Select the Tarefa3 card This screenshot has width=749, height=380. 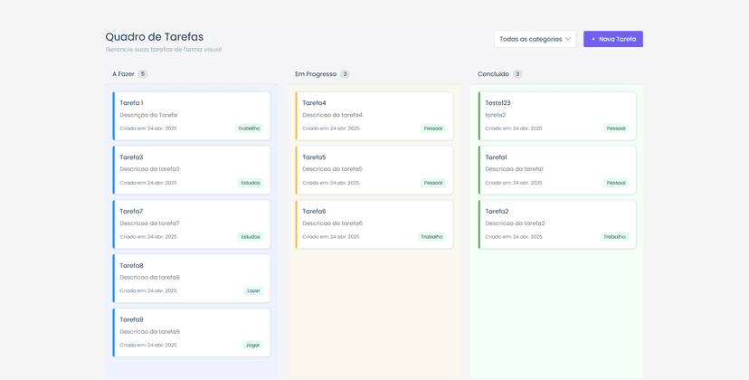tap(192, 169)
